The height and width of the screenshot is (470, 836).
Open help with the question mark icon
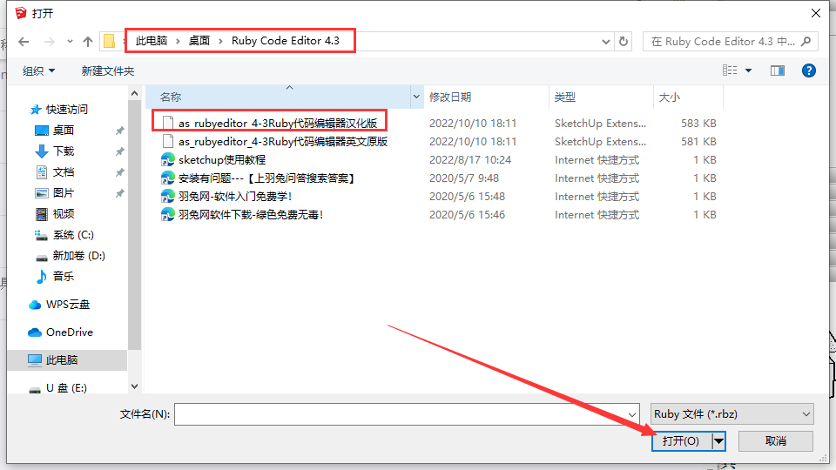809,70
